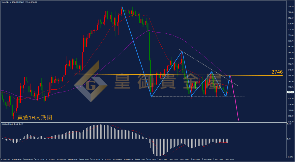Select the divider between price chart and MACD
295x162 pixels.
(x=143, y=122)
